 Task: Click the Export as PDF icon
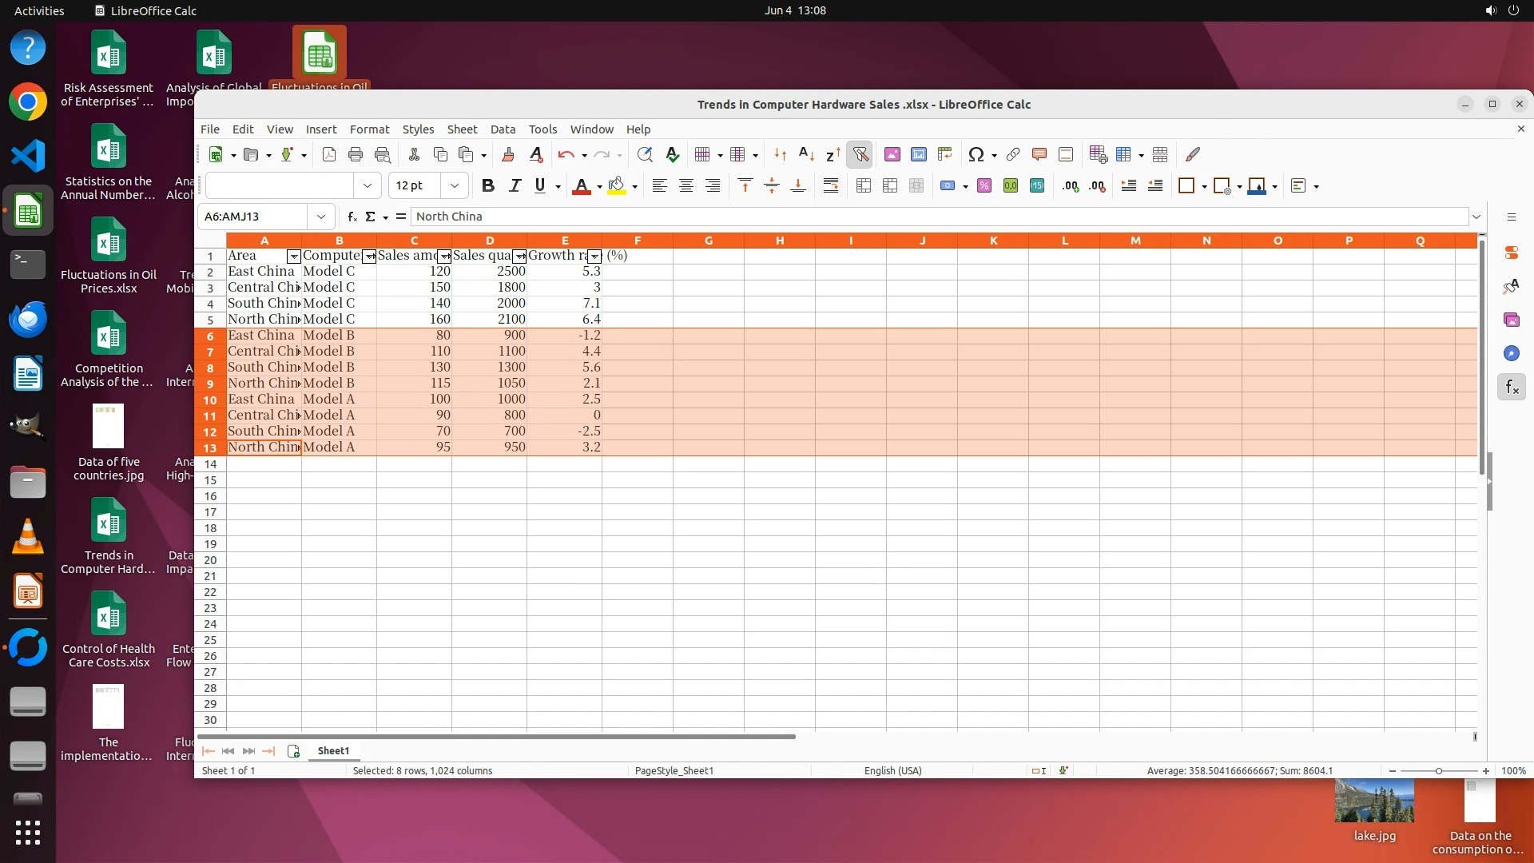click(x=329, y=154)
